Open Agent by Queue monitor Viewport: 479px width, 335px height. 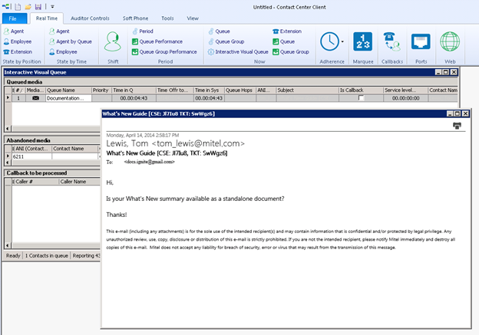point(71,41)
